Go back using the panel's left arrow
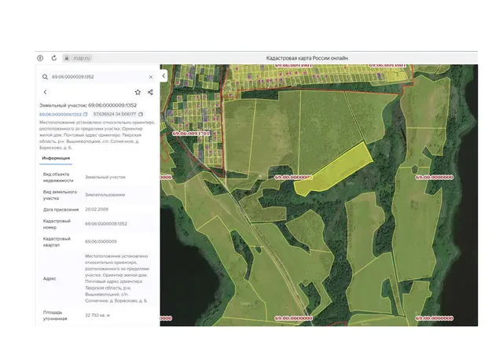This screenshot has height=356, width=503. 46,92
